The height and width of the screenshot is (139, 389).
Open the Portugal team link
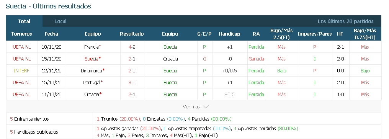click(x=92, y=83)
